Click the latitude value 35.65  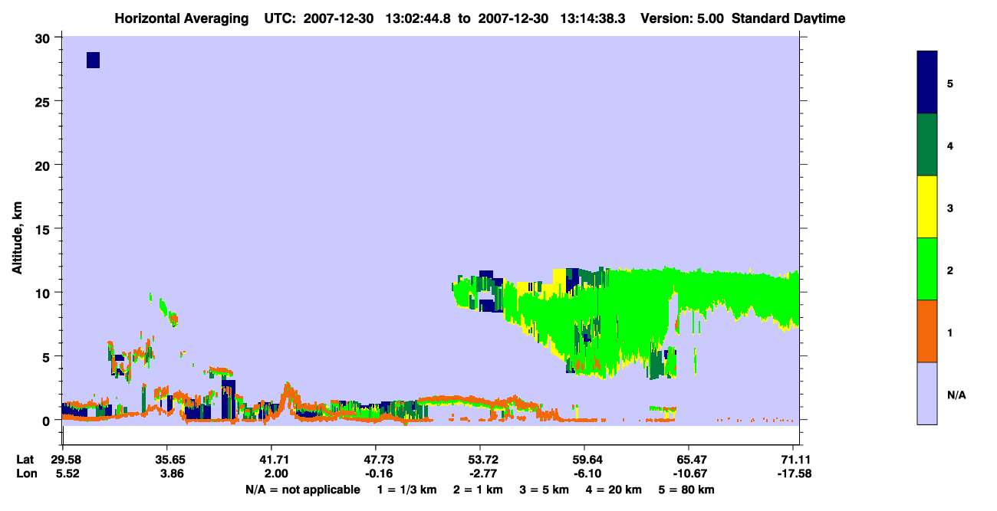(167, 460)
